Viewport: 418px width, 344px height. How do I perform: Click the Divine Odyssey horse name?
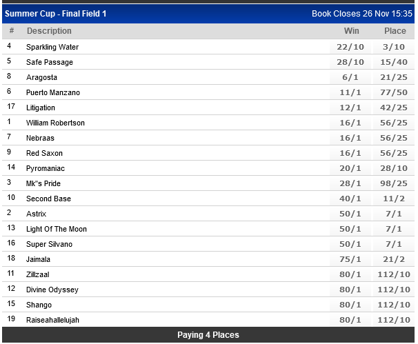click(52, 290)
